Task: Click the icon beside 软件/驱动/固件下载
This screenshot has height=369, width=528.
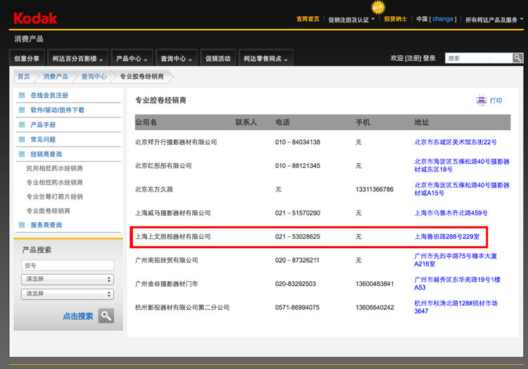Action: click(22, 110)
